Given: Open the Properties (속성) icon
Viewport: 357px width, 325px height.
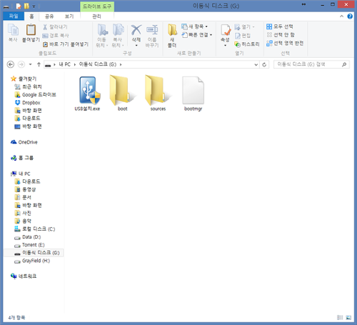Looking at the screenshot, I should [225, 30].
